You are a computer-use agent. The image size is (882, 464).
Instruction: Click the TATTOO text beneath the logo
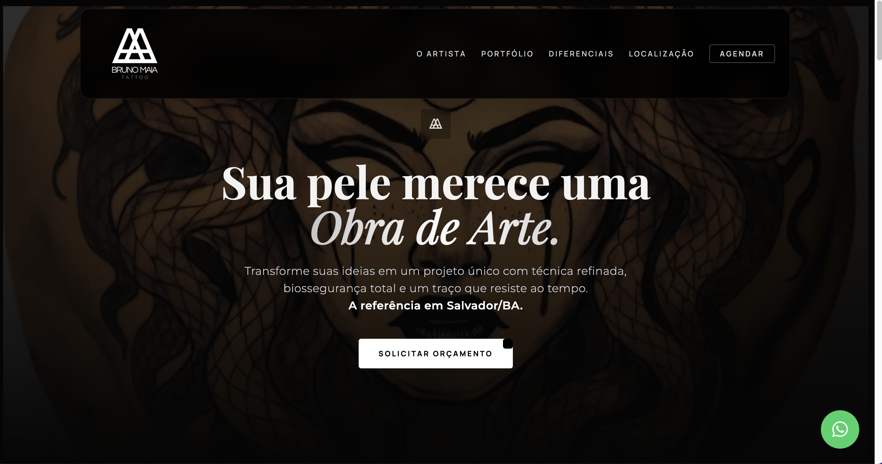click(135, 77)
